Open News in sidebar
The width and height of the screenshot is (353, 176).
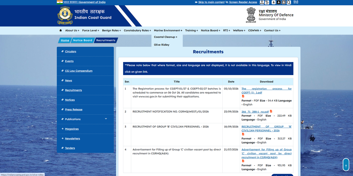click(x=69, y=81)
